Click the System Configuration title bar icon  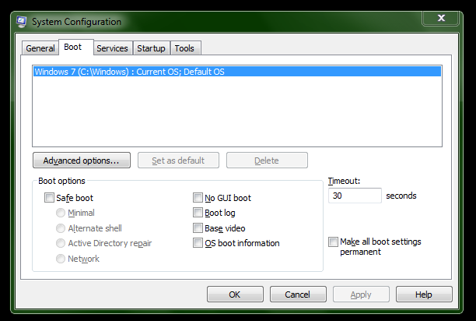(21, 22)
